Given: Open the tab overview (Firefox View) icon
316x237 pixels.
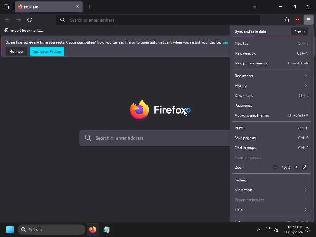Looking at the screenshot, I should (6, 7).
